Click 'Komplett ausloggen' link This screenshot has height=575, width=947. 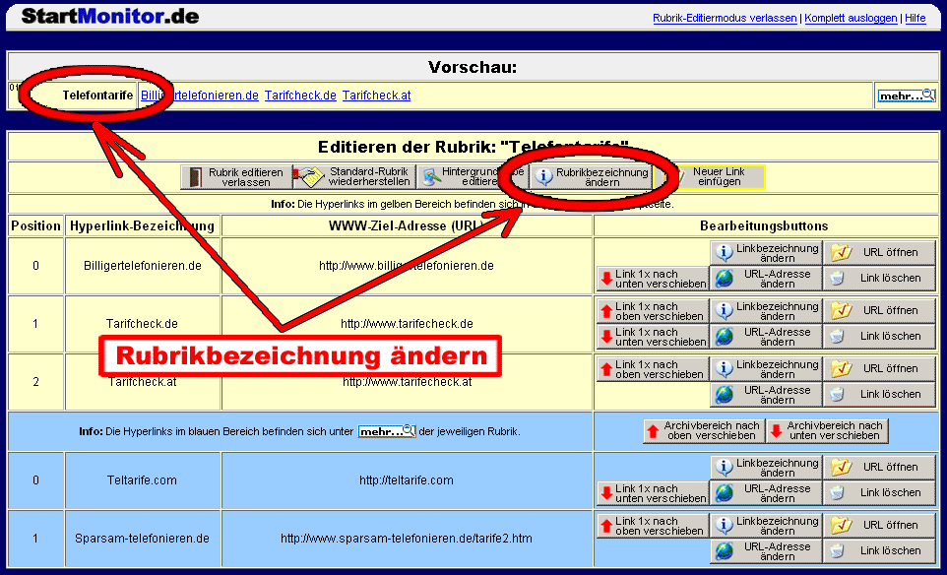(x=851, y=19)
